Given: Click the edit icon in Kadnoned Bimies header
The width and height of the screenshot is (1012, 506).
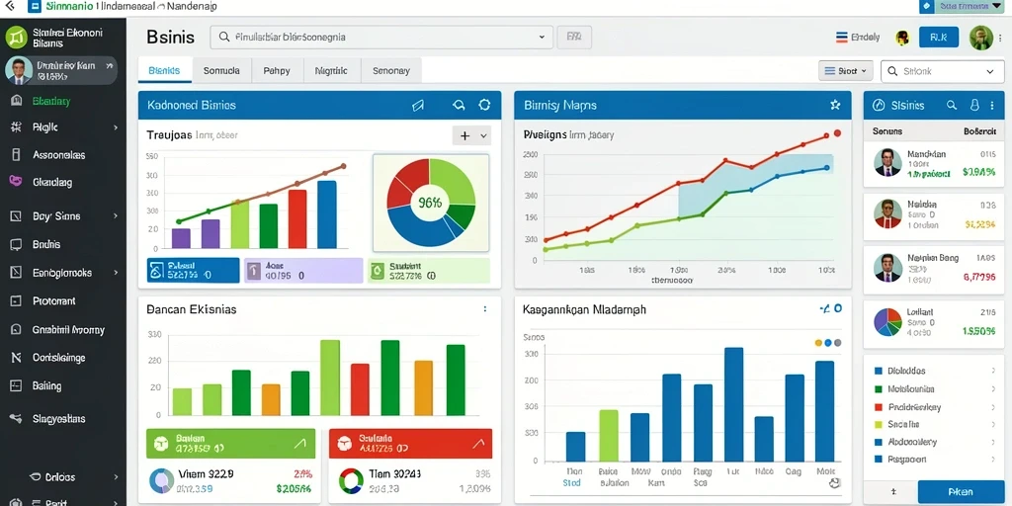Looking at the screenshot, I should coord(418,106).
